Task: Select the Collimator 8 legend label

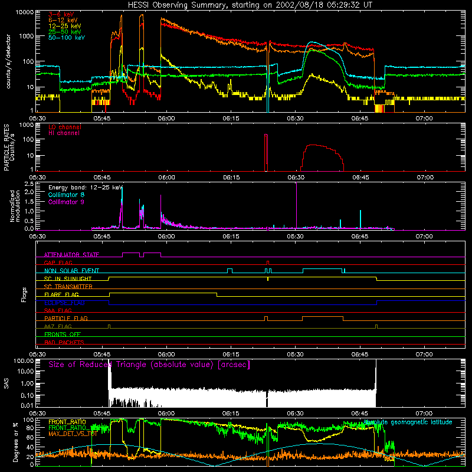Action: [x=66, y=195]
